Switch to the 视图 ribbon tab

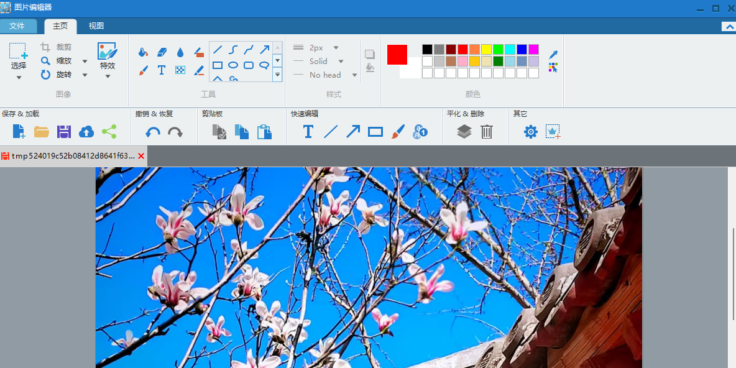click(x=96, y=26)
